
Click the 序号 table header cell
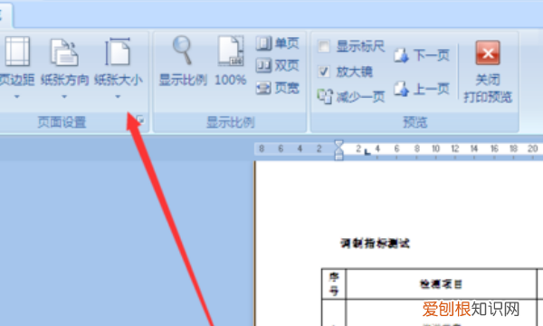(334, 283)
